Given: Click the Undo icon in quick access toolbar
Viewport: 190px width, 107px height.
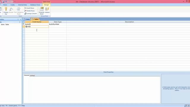Looking at the screenshot, I should [6, 1].
